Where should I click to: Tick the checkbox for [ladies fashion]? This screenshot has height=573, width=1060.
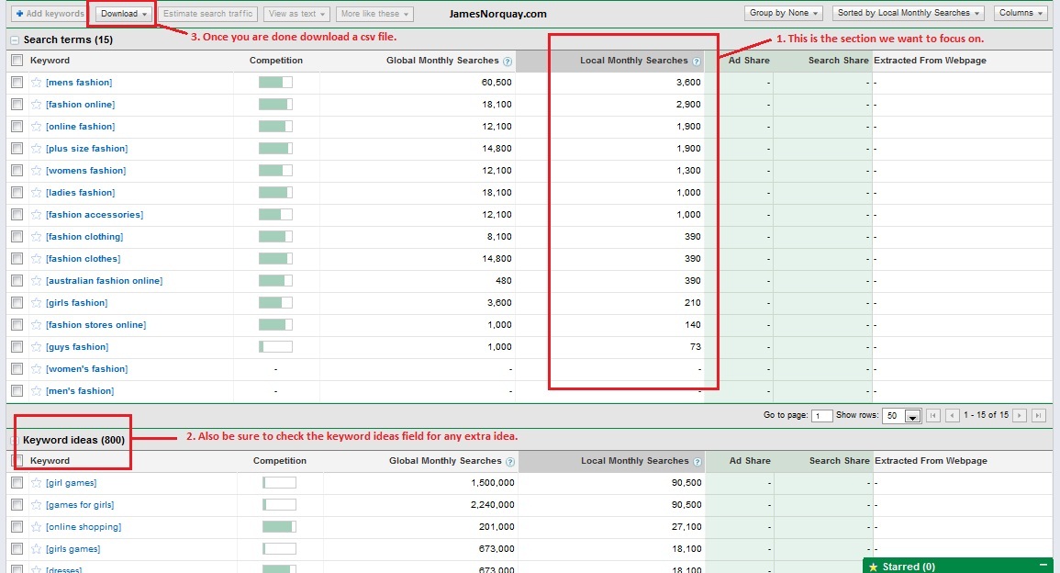coord(17,193)
